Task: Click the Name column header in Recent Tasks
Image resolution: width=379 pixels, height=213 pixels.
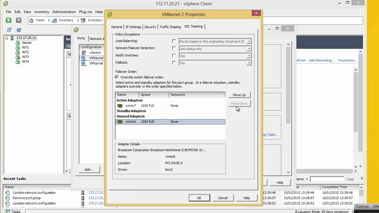Action: (41, 187)
